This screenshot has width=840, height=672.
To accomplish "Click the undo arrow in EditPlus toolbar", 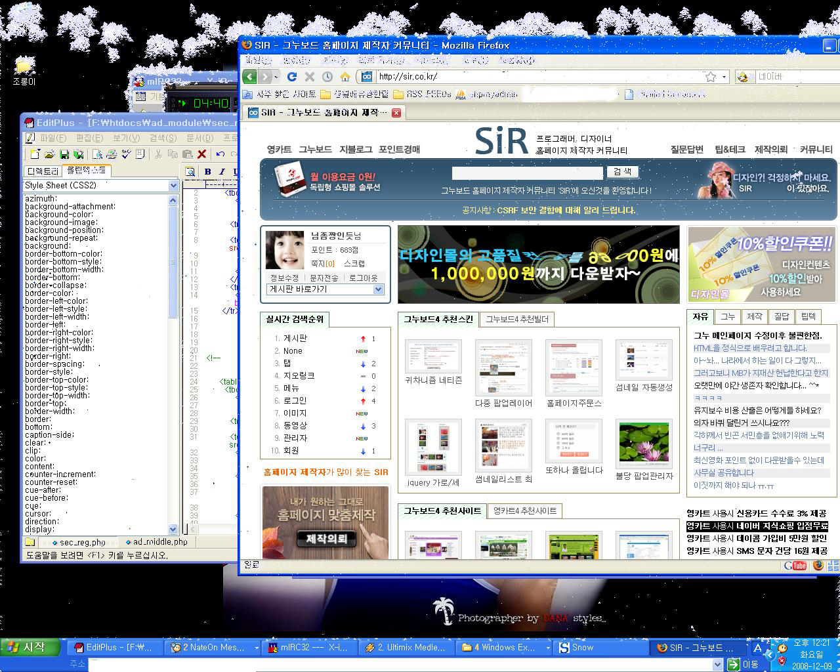I will [x=220, y=154].
